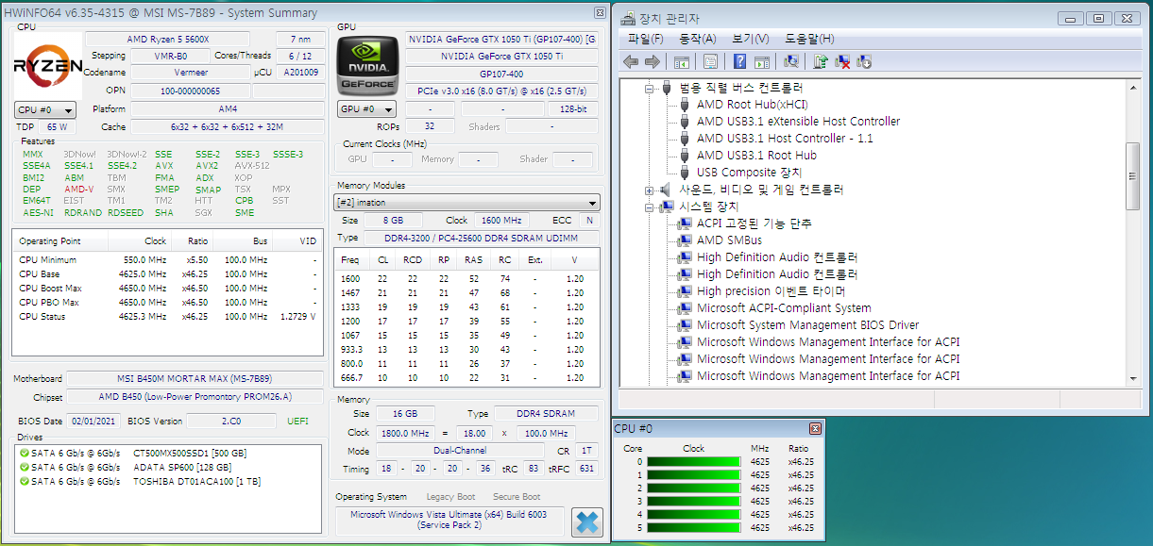Click the Secure Boot label
The height and width of the screenshot is (546, 1153).
pos(517,497)
